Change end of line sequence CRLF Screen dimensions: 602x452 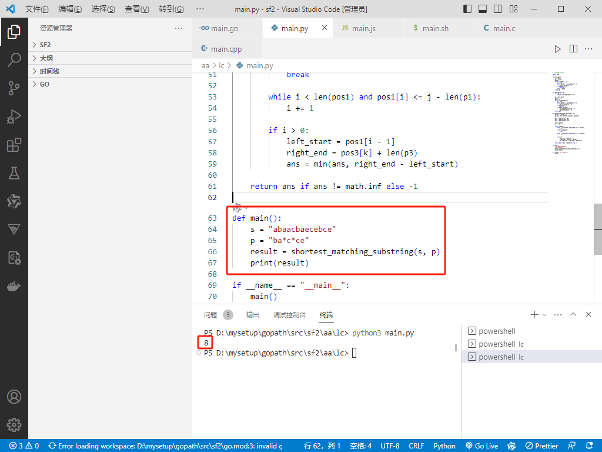point(416,446)
